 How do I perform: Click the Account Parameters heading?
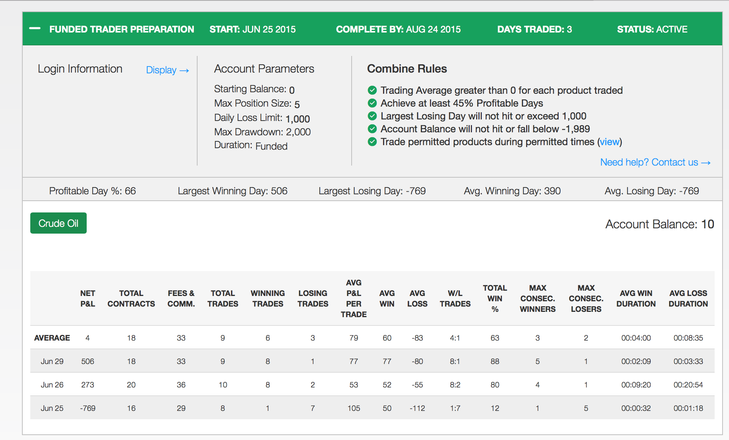pyautogui.click(x=264, y=69)
